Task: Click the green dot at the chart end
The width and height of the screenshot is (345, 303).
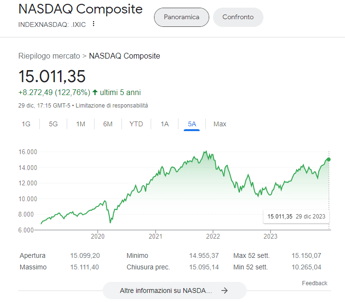Action: coord(329,159)
